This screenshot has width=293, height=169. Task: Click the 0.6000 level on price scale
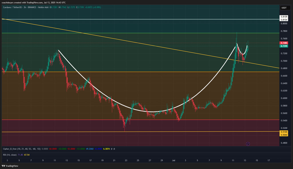point(284,98)
